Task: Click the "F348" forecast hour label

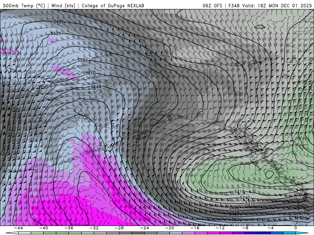Action: (234, 5)
